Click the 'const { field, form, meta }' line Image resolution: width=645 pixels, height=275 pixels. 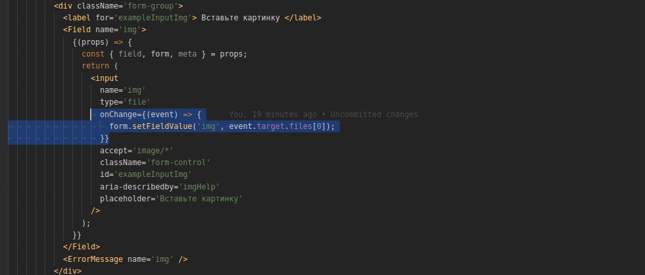point(164,55)
